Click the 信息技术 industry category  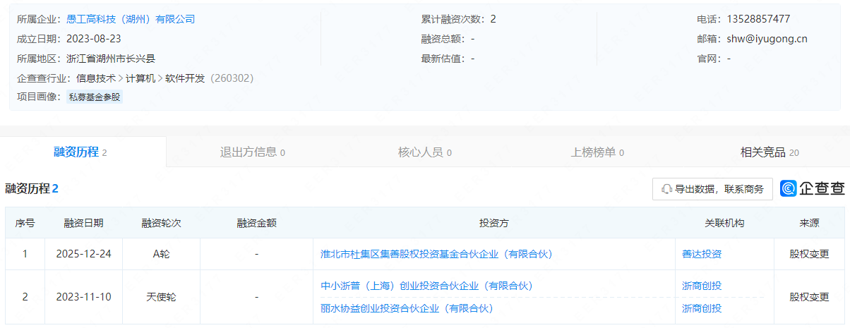[95, 78]
